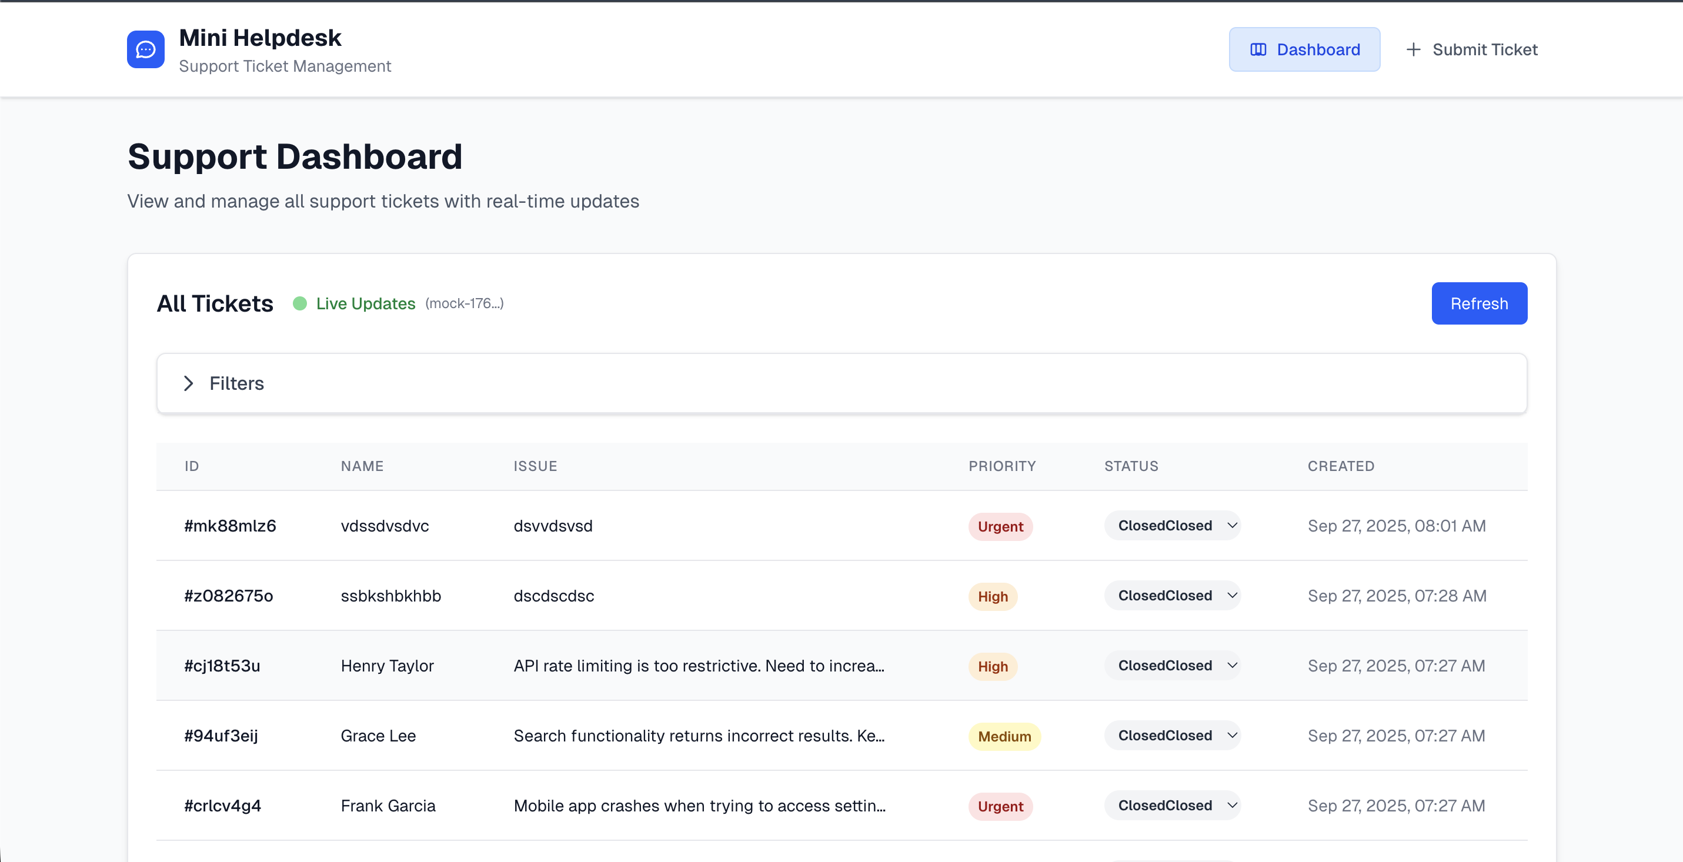The height and width of the screenshot is (862, 1683).
Task: Click the Medium priority badge on Grace Lee's ticket
Action: pyautogui.click(x=1004, y=736)
